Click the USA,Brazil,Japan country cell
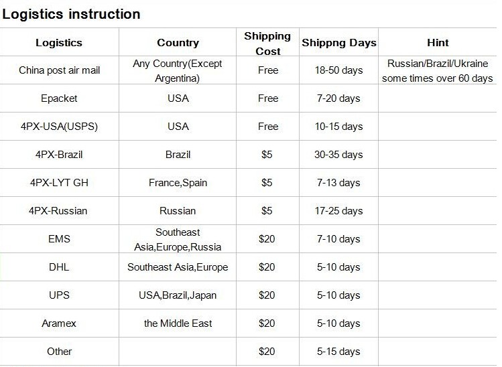The width and height of the screenshot is (502, 367). [x=178, y=295]
